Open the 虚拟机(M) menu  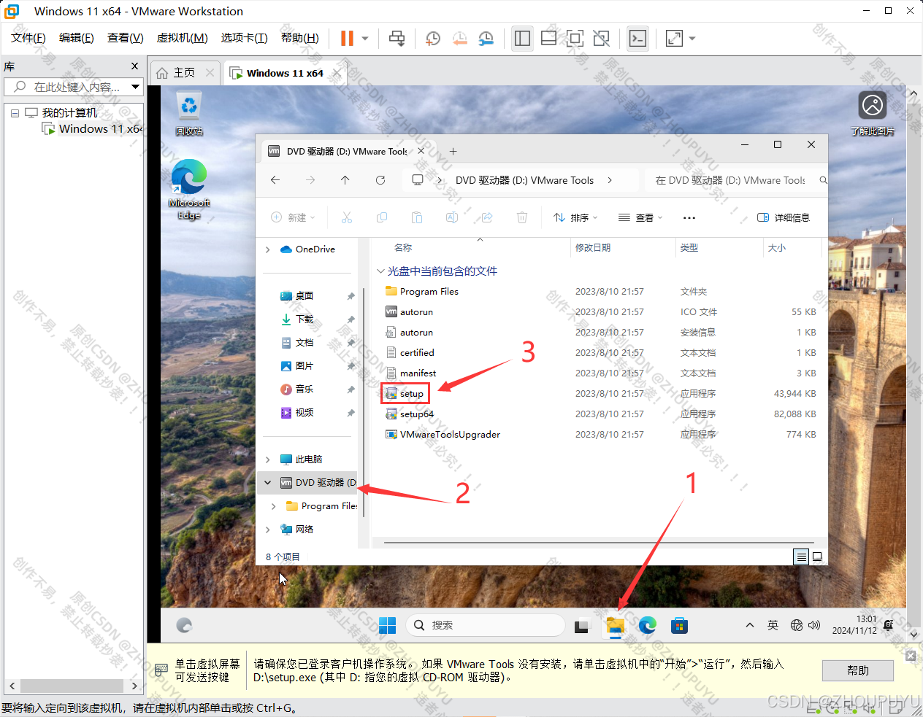183,38
